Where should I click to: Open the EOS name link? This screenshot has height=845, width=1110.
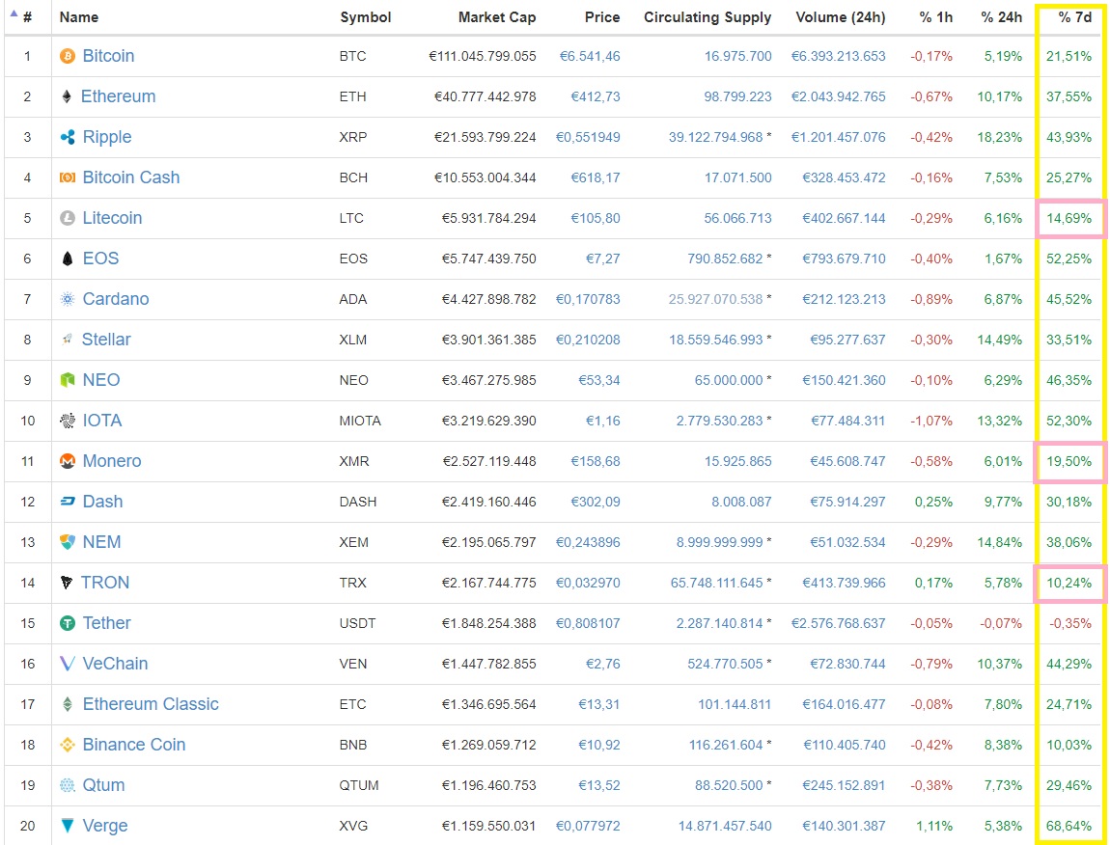(x=100, y=259)
